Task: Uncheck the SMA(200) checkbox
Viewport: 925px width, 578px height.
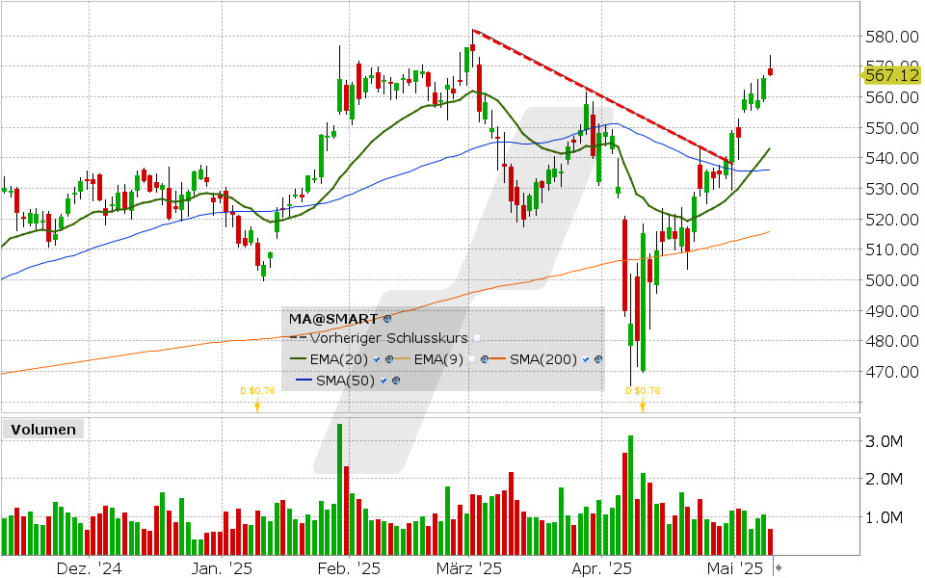Action: [x=586, y=359]
